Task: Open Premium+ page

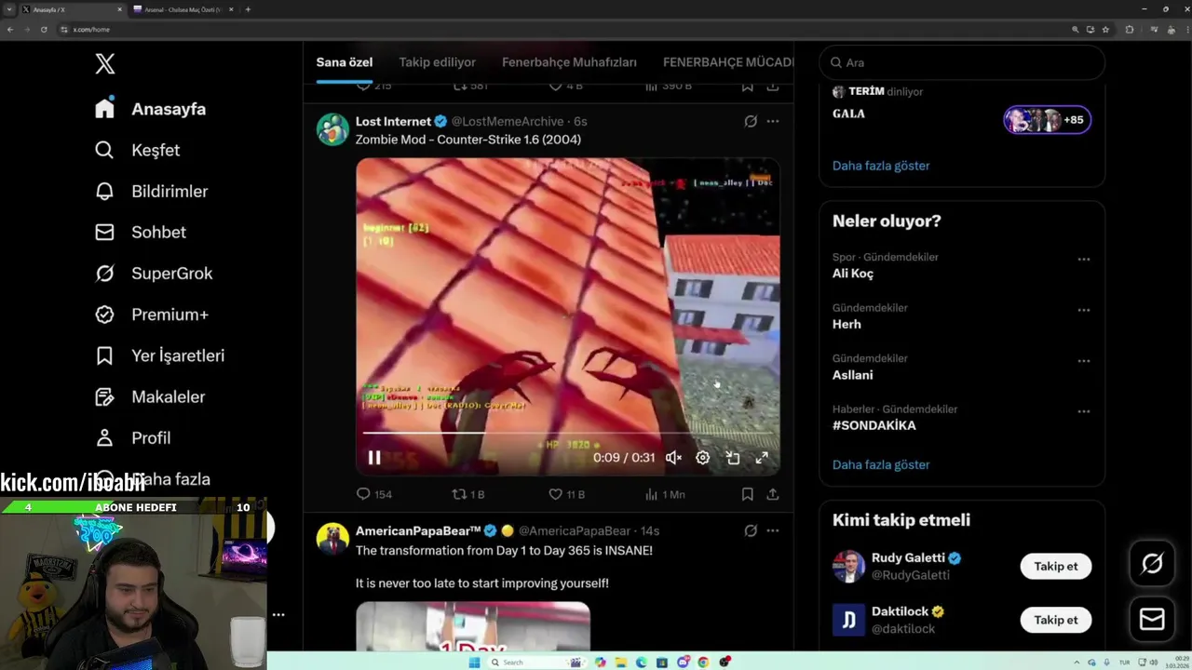Action: click(151, 315)
